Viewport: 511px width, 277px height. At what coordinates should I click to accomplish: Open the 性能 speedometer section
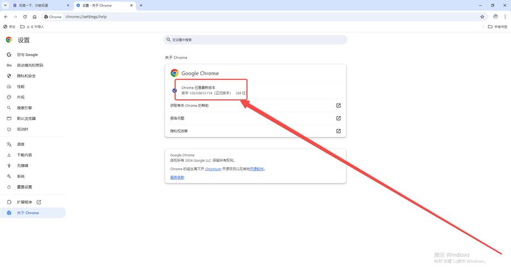[33, 86]
